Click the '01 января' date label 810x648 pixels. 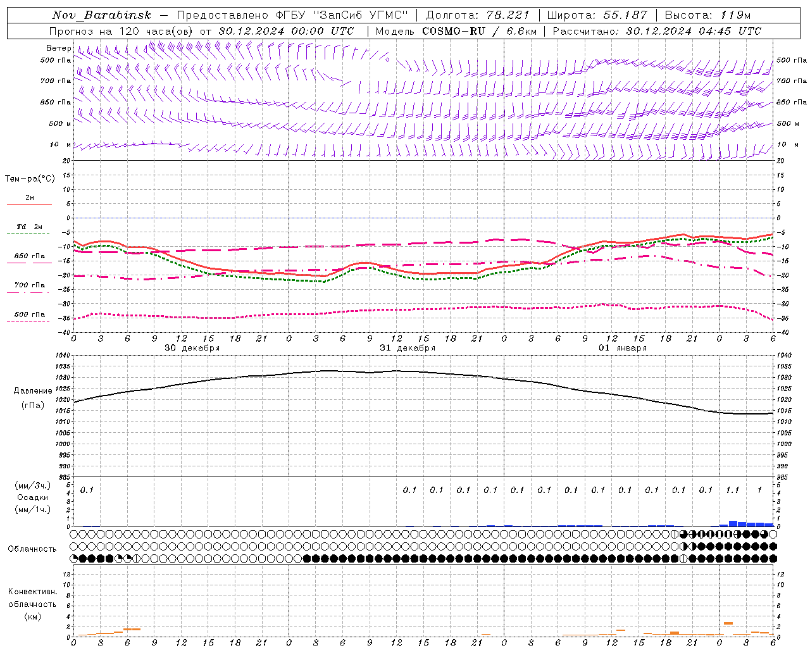pyautogui.click(x=623, y=347)
